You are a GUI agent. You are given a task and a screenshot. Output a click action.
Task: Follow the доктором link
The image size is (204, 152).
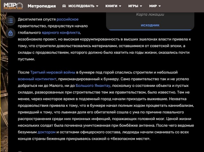(x=47, y=132)
